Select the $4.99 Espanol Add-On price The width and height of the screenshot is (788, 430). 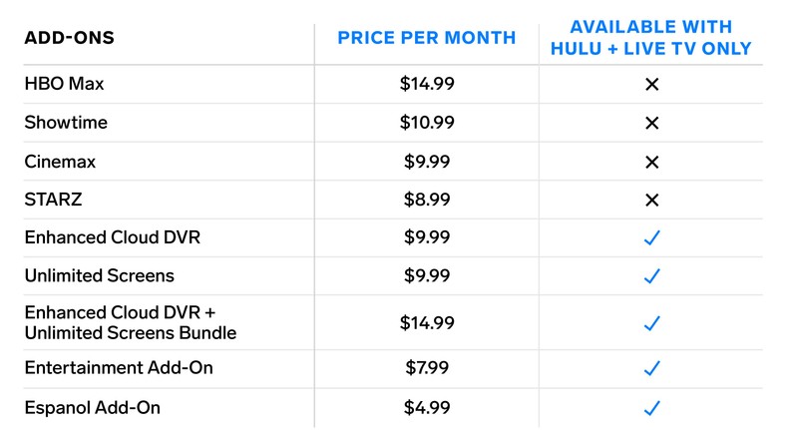point(426,407)
